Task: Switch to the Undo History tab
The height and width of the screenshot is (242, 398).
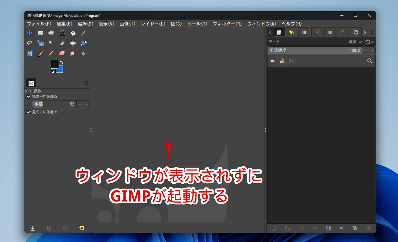Action: click(x=291, y=32)
